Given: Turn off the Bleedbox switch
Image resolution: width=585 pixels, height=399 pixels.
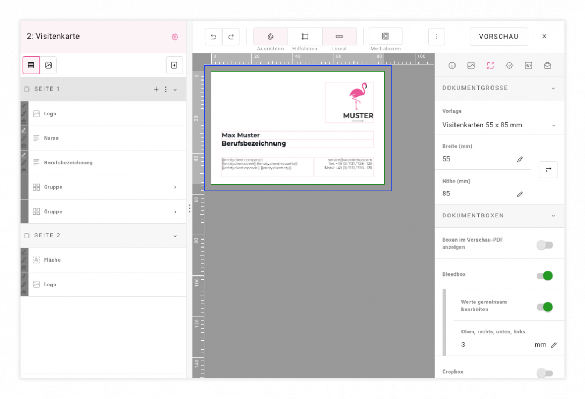Looking at the screenshot, I should (544, 275).
